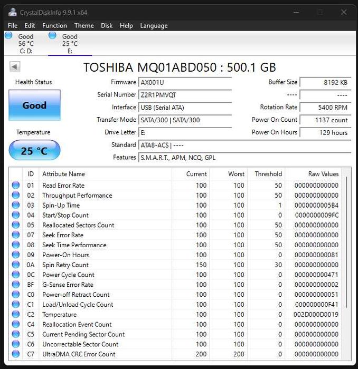Click the 25 °C temperature button

pyautogui.click(x=34, y=150)
